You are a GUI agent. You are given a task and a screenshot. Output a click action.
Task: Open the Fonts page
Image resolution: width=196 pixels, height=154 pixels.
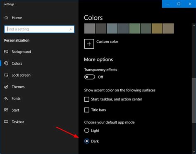pyautogui.click(x=16, y=98)
